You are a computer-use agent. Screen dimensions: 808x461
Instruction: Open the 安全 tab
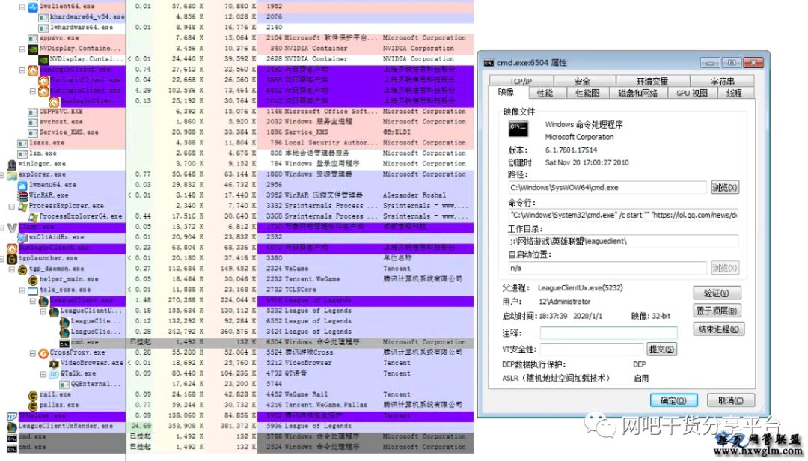[584, 81]
